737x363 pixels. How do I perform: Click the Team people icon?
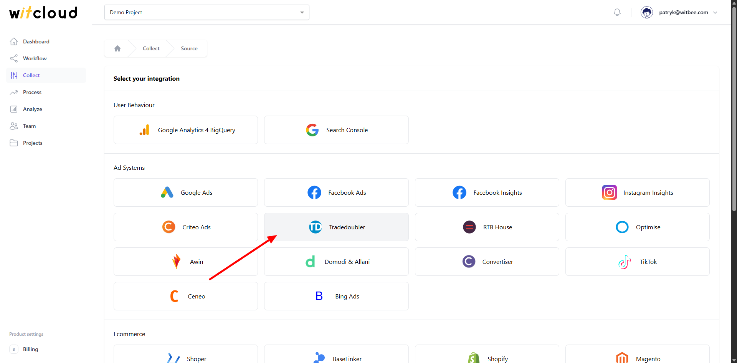tap(14, 126)
